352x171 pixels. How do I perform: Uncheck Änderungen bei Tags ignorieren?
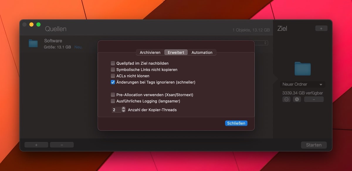pyautogui.click(x=113, y=82)
